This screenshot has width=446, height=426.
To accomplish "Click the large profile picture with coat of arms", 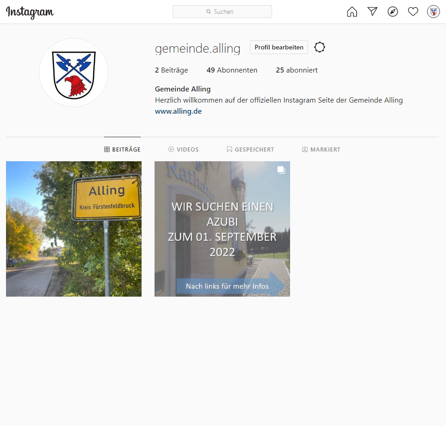I will [x=74, y=73].
